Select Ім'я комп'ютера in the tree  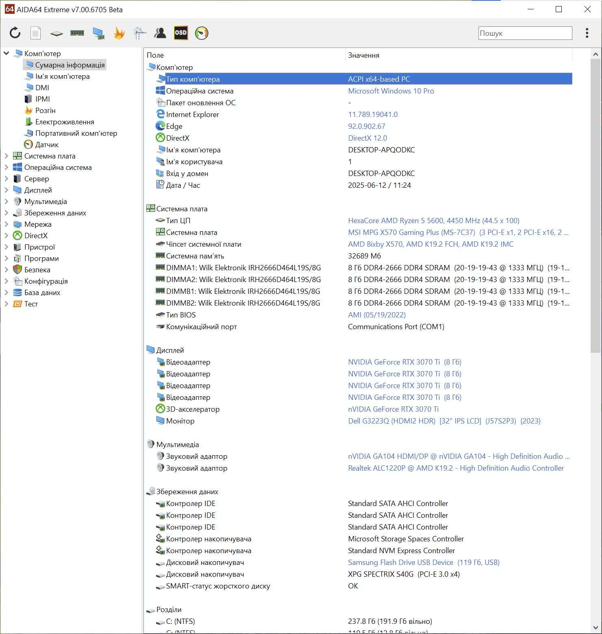(x=63, y=76)
